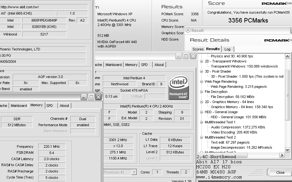Collapse the HDD - General Usage node

(x=201, y=112)
